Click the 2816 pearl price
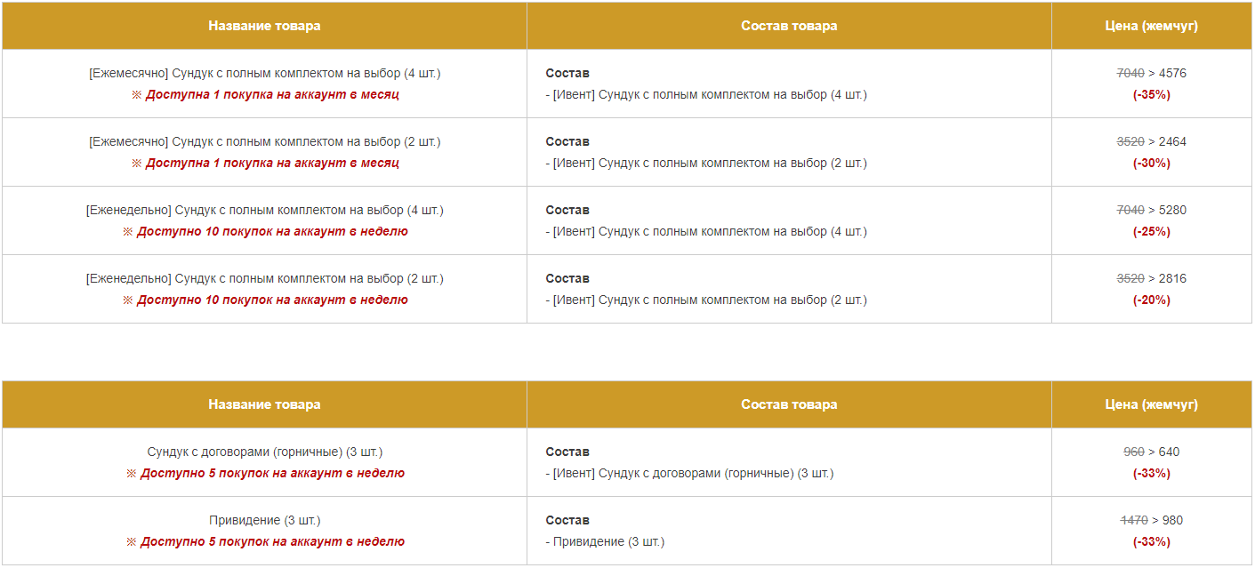Image resolution: width=1255 pixels, height=568 pixels. [1172, 278]
